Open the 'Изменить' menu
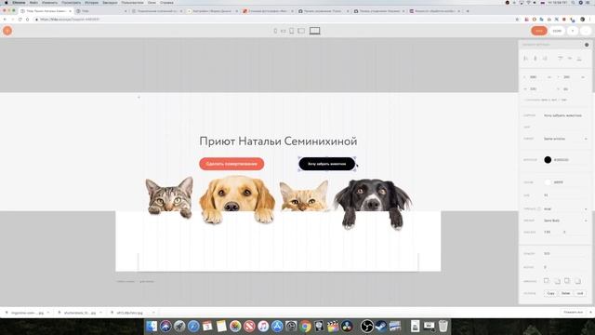The height and width of the screenshot is (335, 595). (x=49, y=2)
